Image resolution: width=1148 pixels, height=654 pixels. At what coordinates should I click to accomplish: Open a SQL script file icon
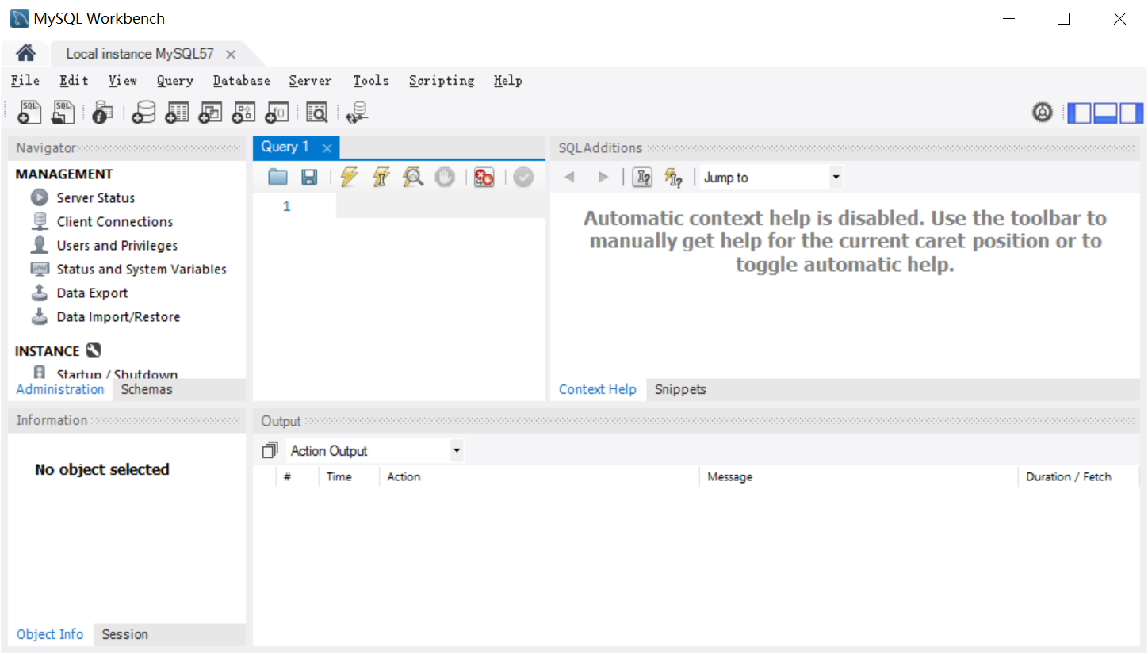pos(63,113)
